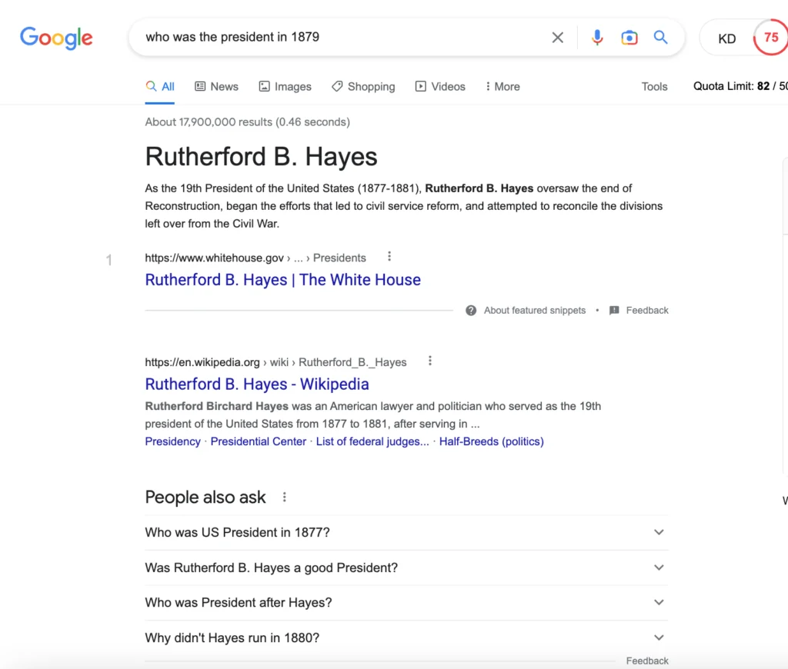The height and width of the screenshot is (669, 788).
Task: Open the Presidency sitelink
Action: click(172, 441)
